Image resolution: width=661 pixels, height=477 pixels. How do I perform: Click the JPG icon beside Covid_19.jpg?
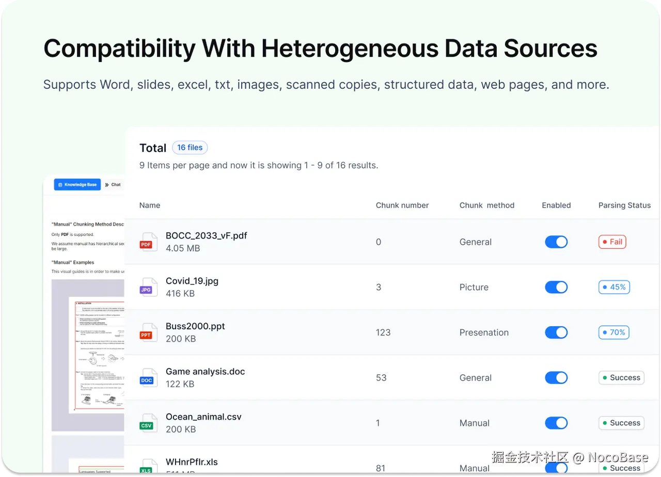pyautogui.click(x=148, y=288)
